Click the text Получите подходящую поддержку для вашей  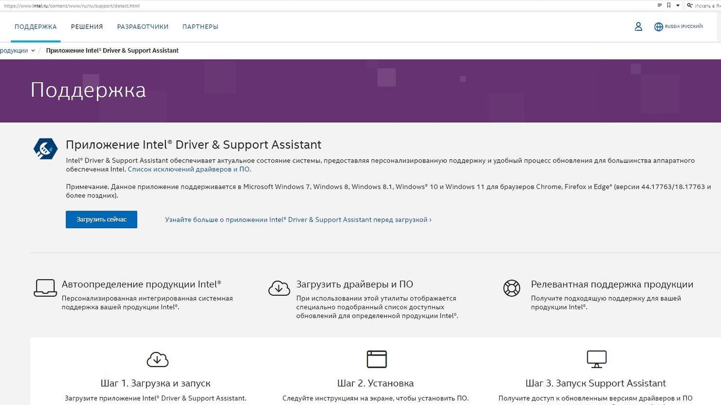[x=606, y=303]
